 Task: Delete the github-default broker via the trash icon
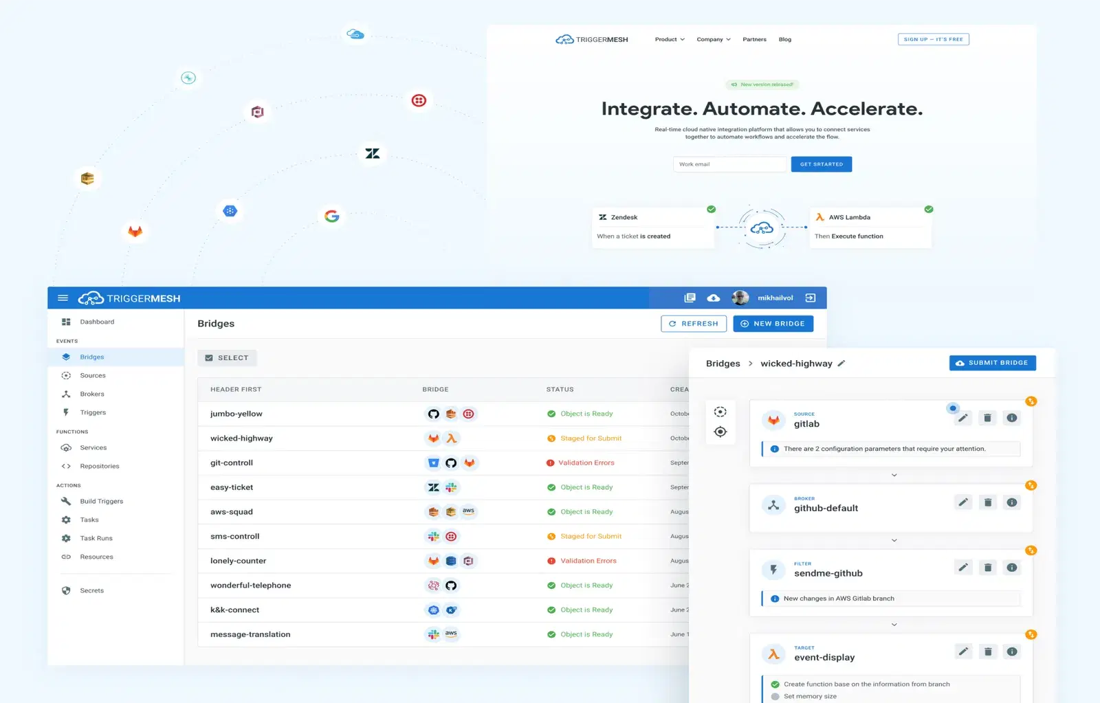987,502
